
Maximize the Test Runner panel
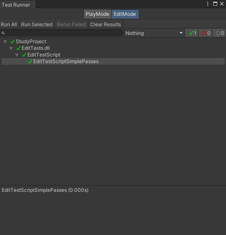coord(215,4)
